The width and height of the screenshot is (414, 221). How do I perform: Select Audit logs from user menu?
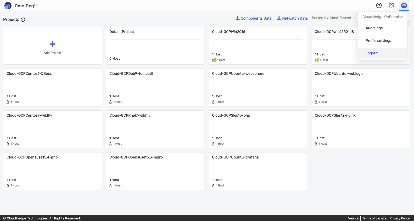pos(383,28)
